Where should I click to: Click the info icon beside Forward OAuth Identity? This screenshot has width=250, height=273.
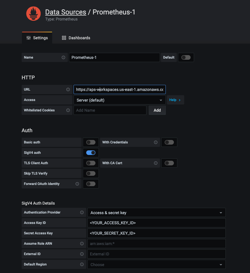coord(77,184)
